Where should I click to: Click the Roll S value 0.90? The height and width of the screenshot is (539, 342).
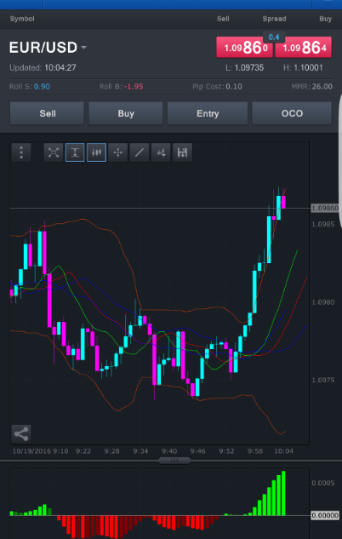pyautogui.click(x=42, y=86)
